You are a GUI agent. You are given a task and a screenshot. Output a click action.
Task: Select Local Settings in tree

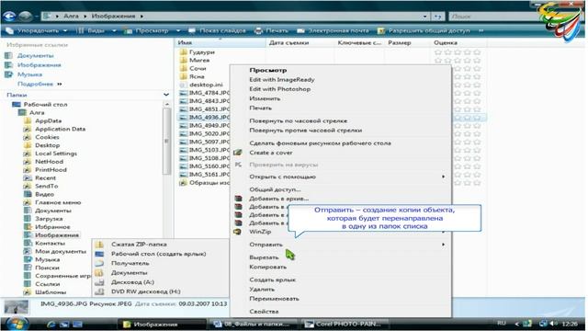[x=56, y=154]
